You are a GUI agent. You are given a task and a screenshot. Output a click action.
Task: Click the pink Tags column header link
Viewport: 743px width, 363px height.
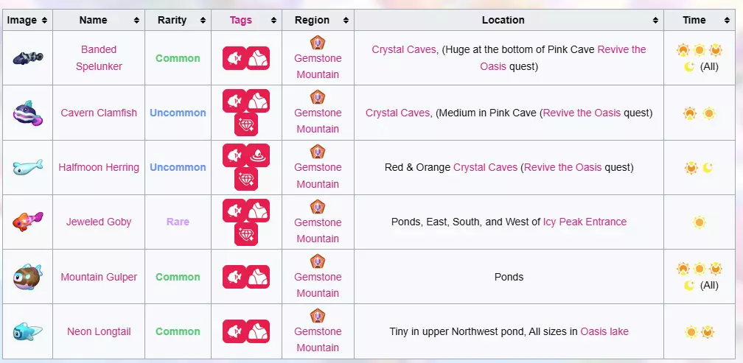pyautogui.click(x=241, y=21)
